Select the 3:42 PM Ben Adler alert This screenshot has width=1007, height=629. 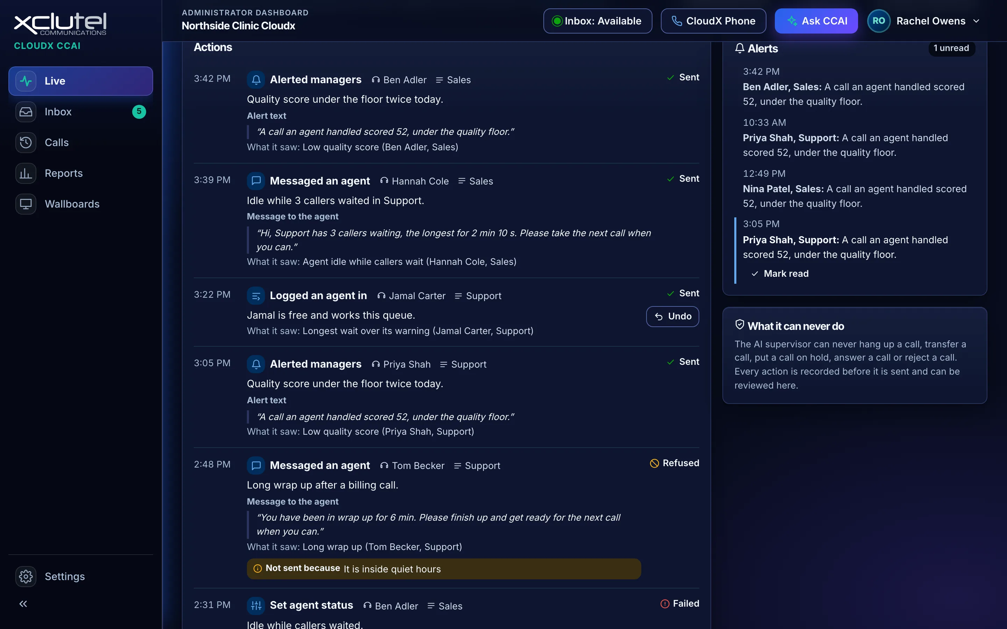[855, 87]
